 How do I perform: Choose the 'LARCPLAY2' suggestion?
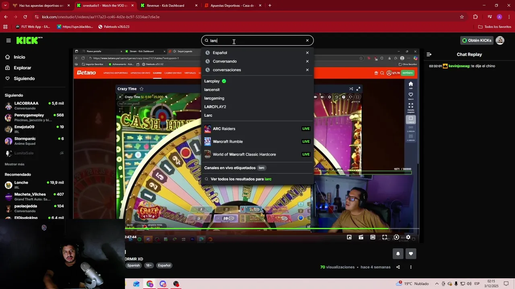[x=257, y=107]
